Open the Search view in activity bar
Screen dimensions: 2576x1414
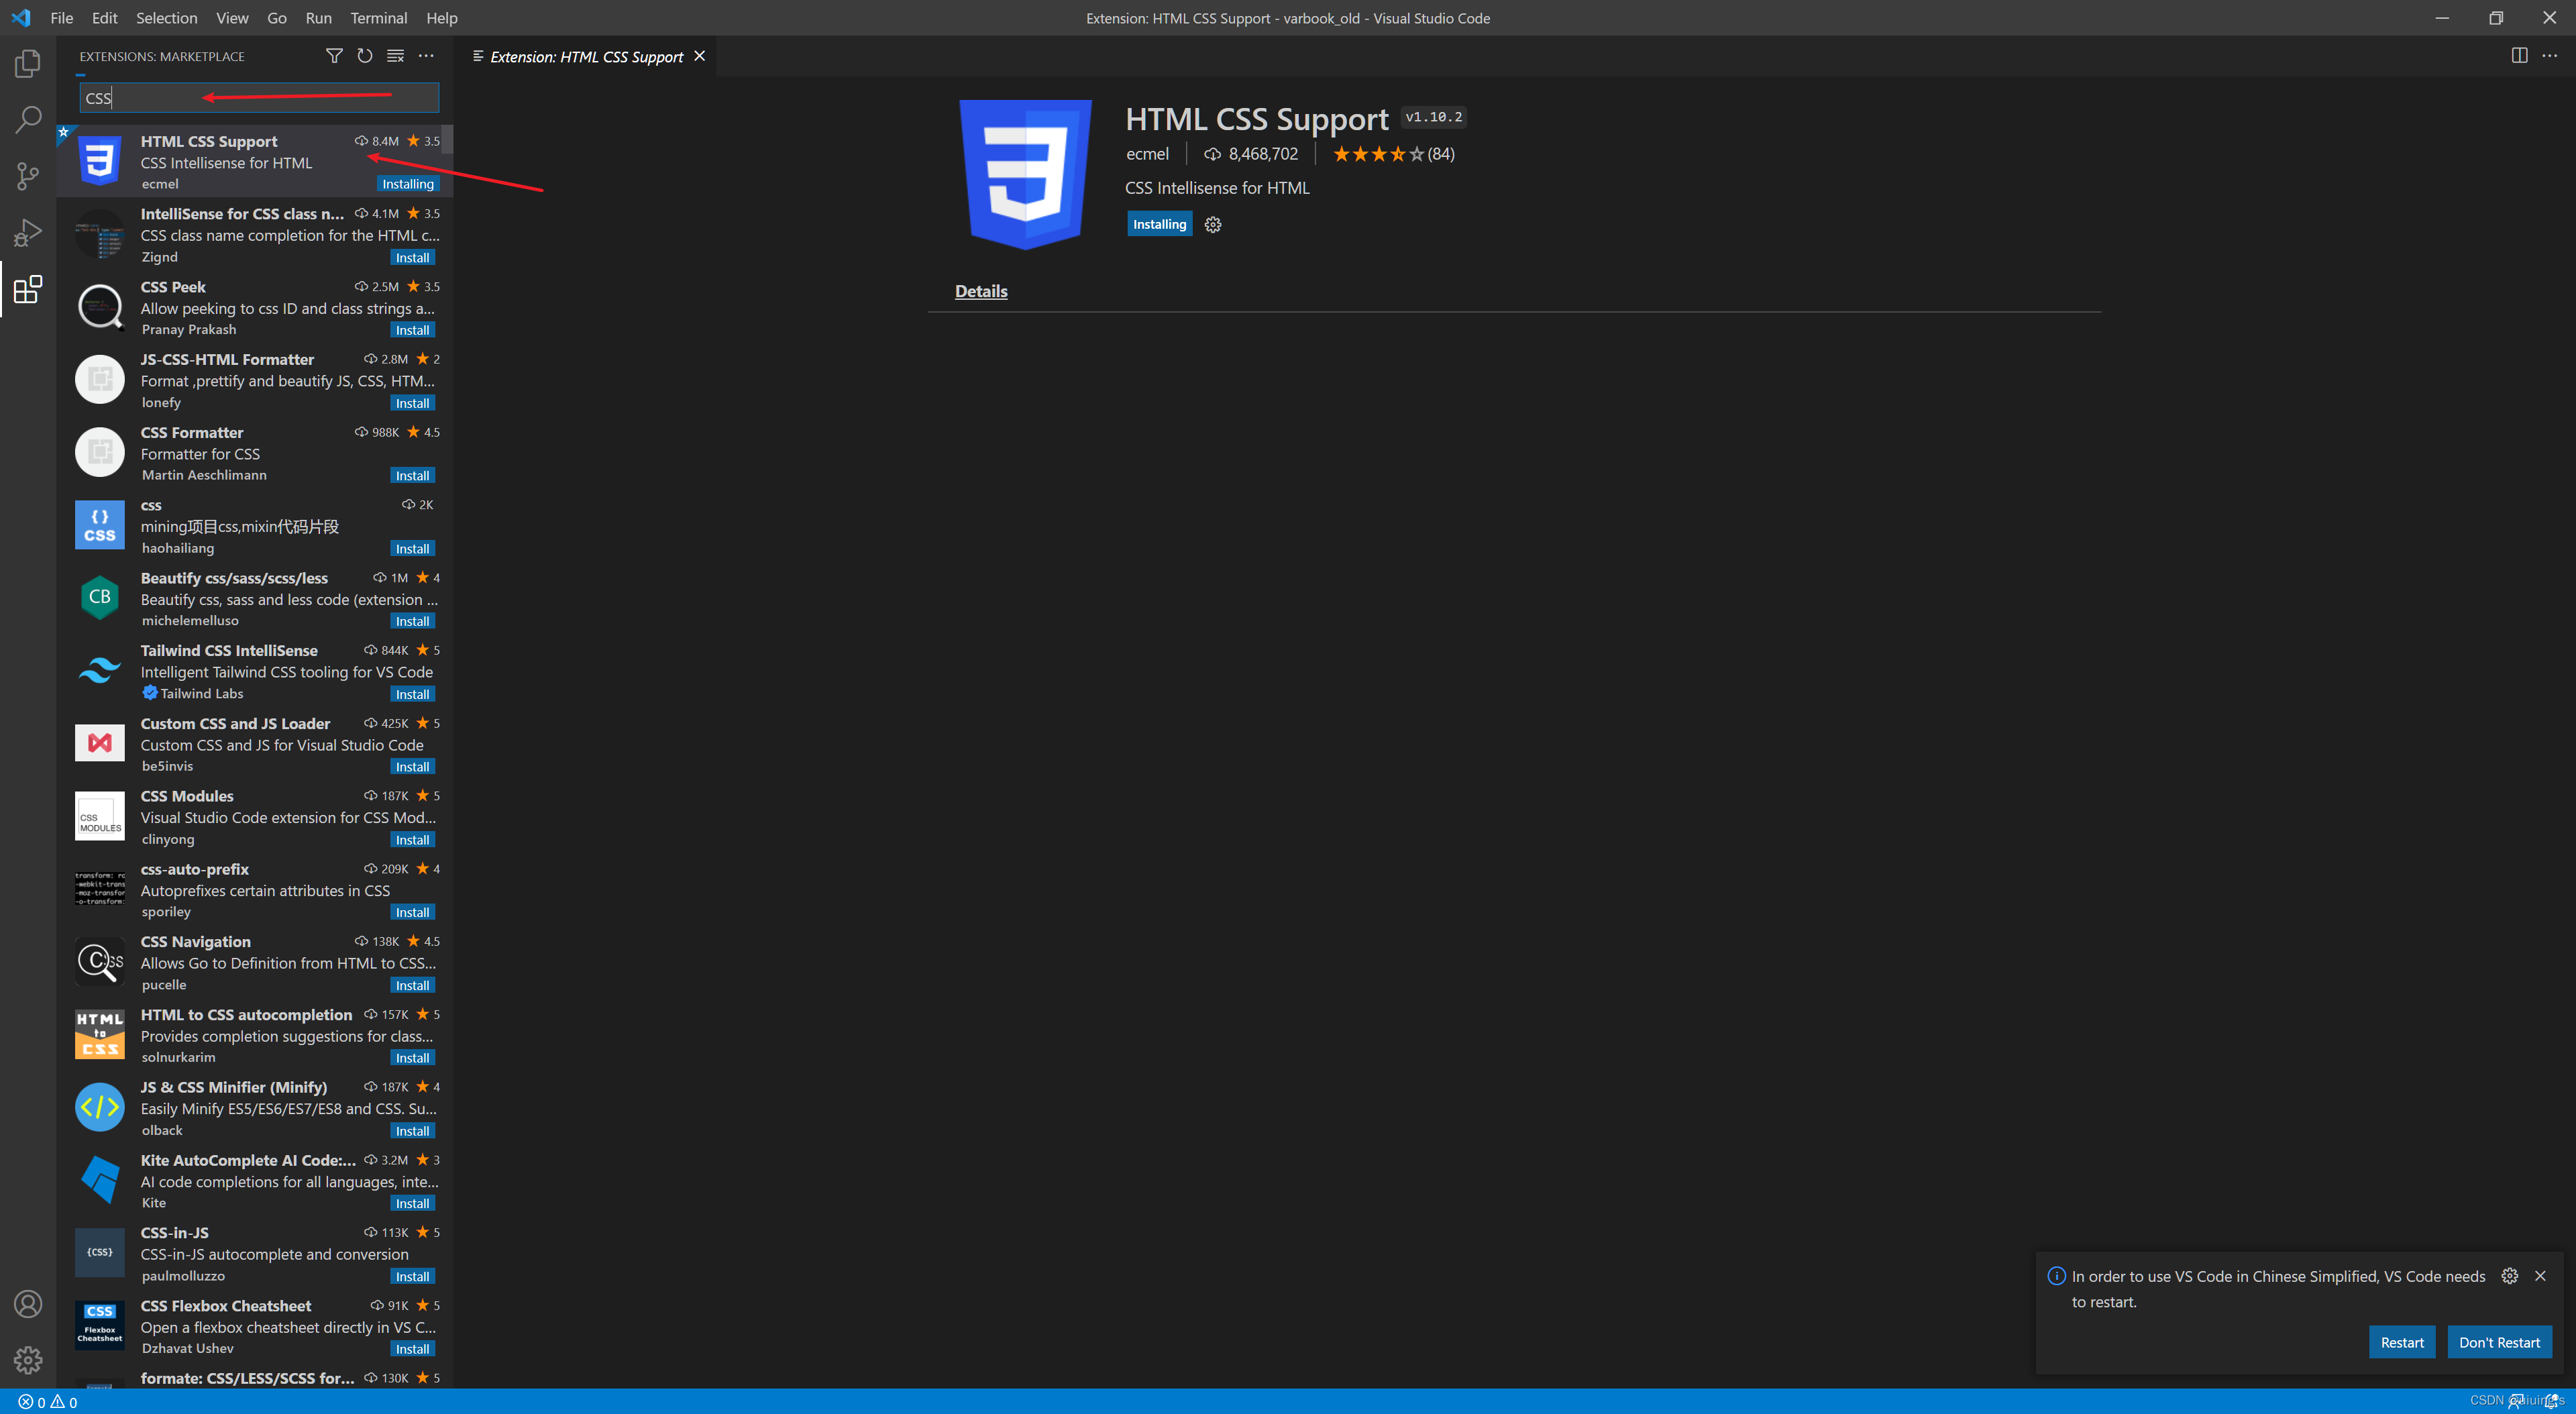[x=28, y=120]
